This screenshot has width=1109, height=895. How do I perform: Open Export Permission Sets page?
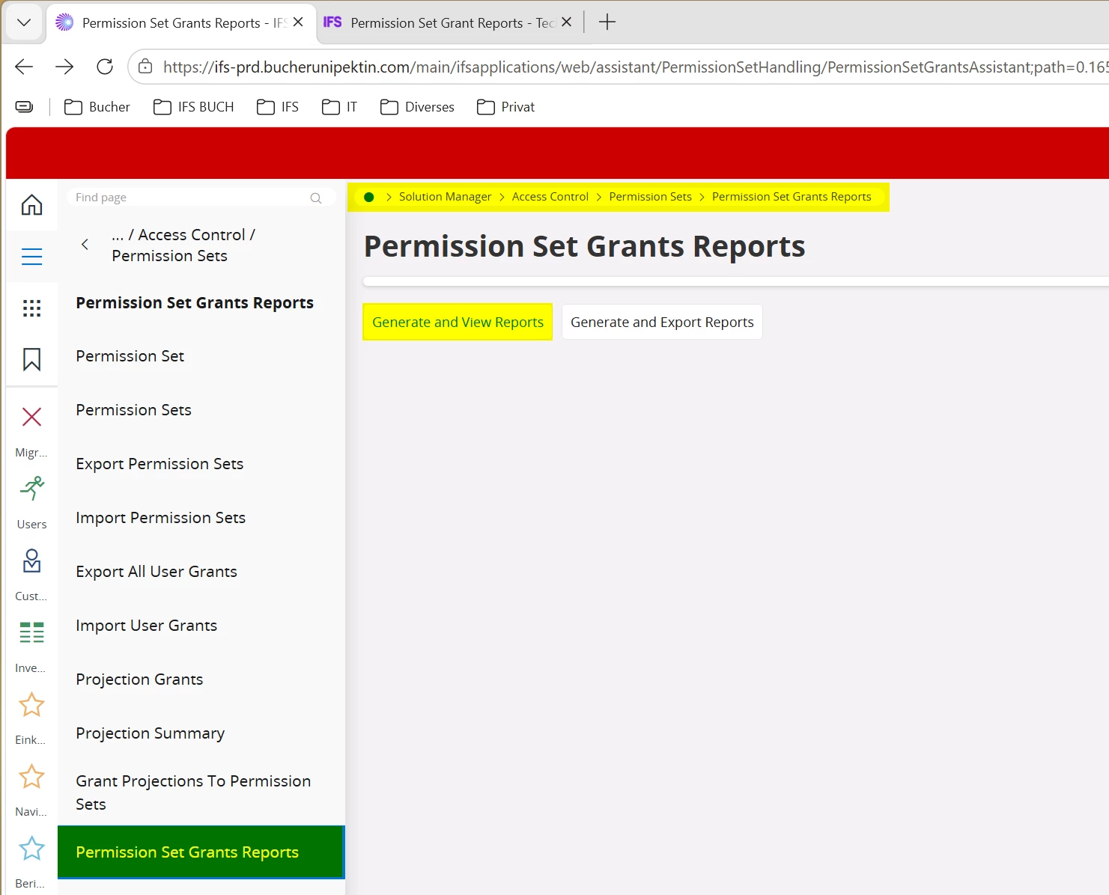pyautogui.click(x=159, y=464)
